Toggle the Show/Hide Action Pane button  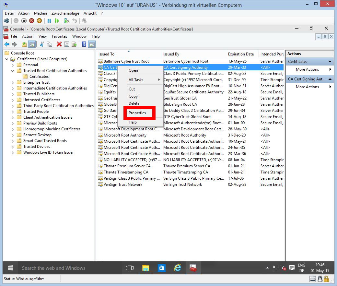click(92, 44)
